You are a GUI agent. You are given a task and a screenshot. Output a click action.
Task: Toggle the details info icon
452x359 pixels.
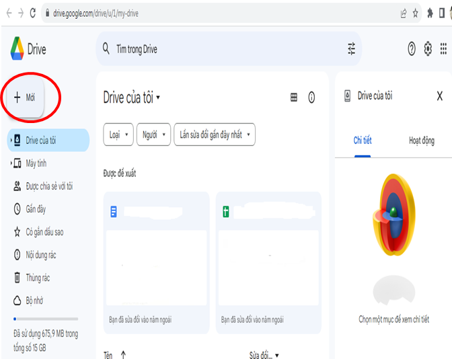[311, 97]
